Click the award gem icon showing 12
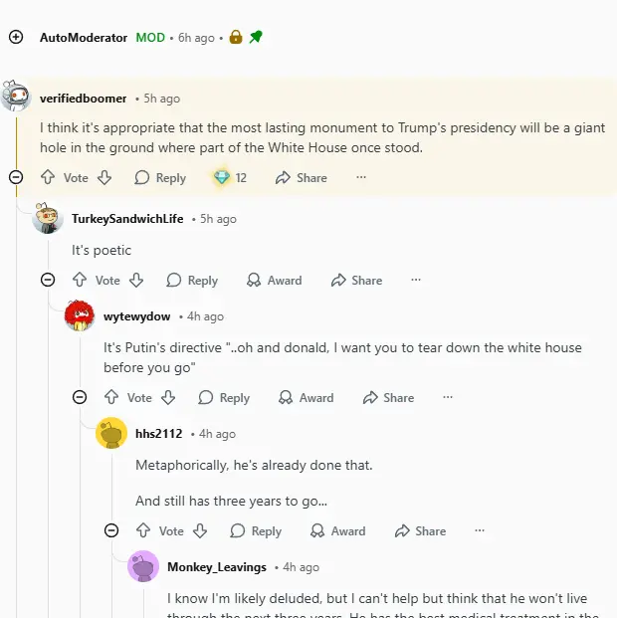 click(221, 178)
